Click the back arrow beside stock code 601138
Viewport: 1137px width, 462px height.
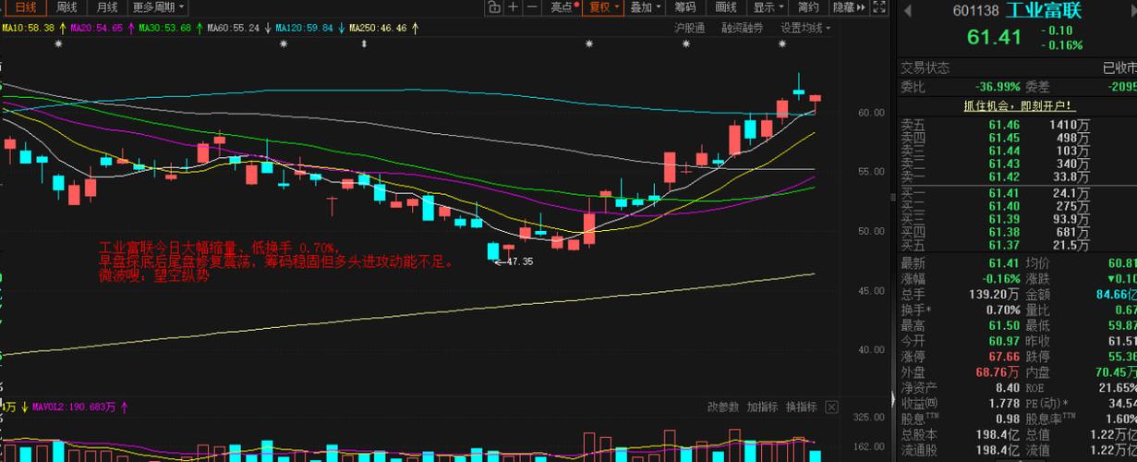coord(906,11)
